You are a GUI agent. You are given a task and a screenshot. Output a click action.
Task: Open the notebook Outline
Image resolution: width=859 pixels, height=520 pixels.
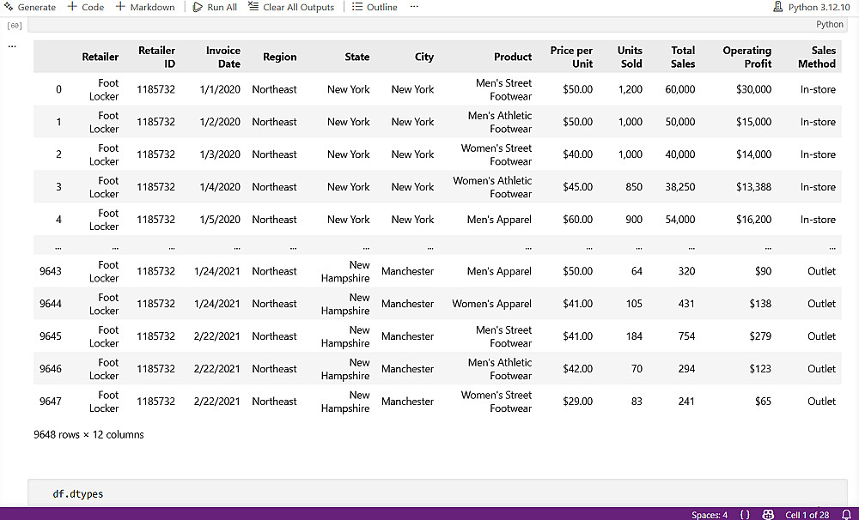[375, 7]
